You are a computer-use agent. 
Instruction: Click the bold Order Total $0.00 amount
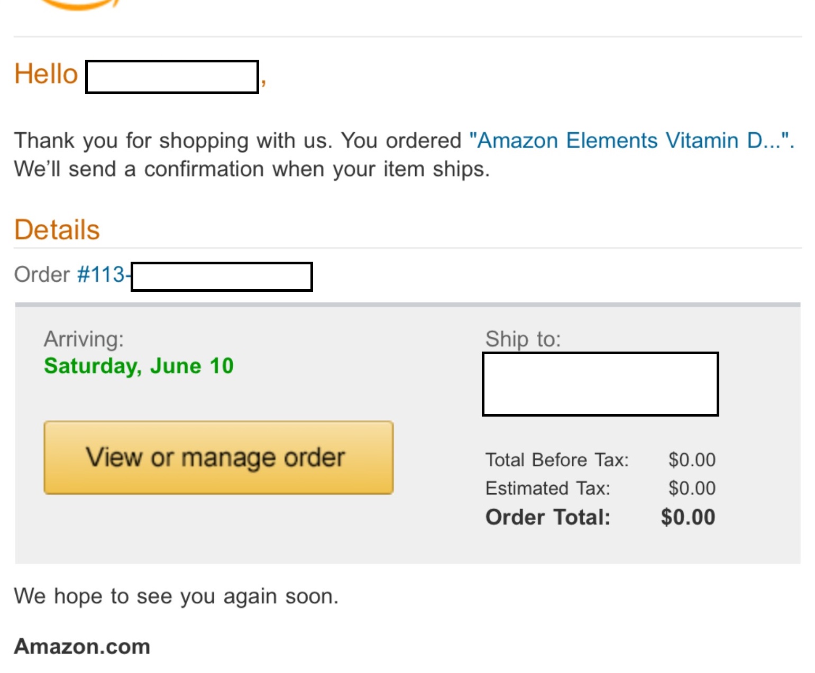pyautogui.click(x=688, y=517)
